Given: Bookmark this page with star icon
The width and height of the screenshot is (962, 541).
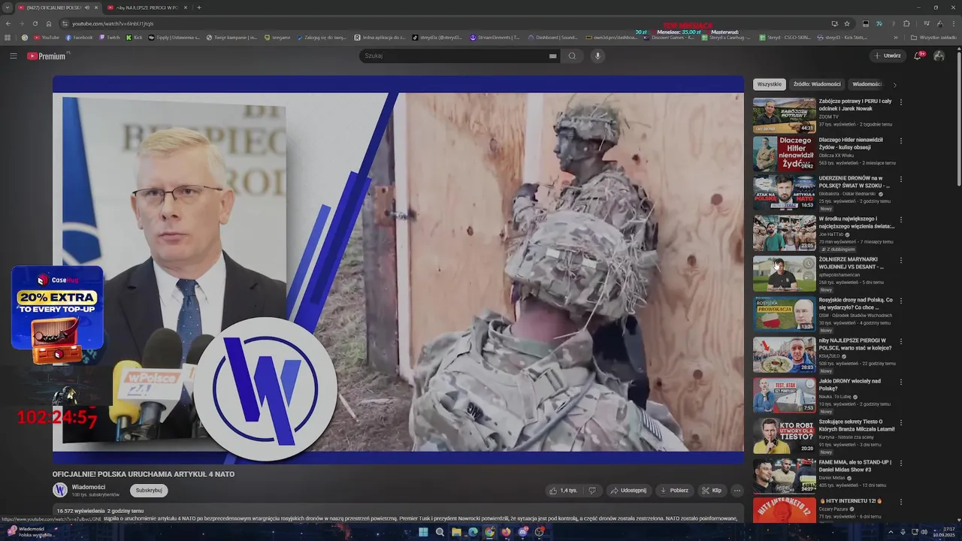Looking at the screenshot, I should pos(847,23).
